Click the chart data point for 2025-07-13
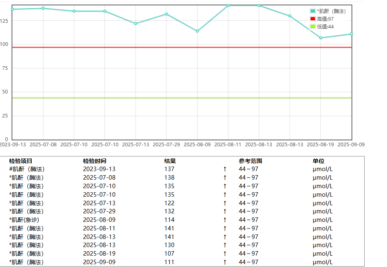The height and width of the screenshot is (267, 387). [x=136, y=24]
